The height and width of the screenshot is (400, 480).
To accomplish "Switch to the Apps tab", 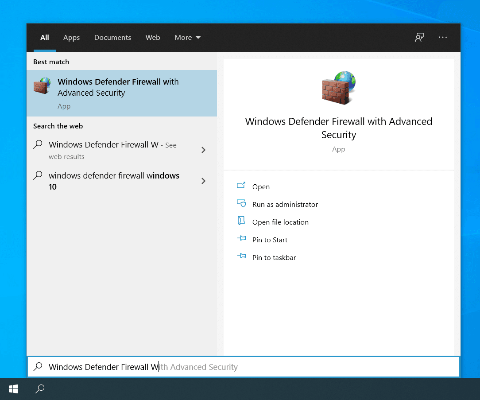I will tap(71, 38).
